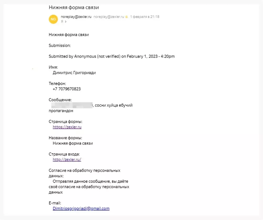Image resolution: width=263 pixels, height=220 pixels.
Task: Open the http://zexler.ru/ entry page link
Action: point(67,159)
